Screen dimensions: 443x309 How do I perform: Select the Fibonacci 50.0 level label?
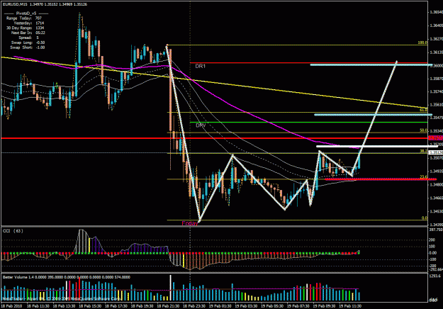coord(423,130)
